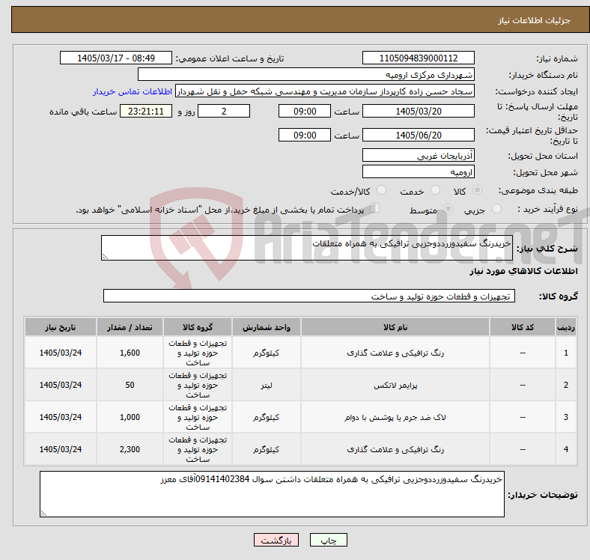Select row 2 item پرایمر لاتکس
This screenshot has width=590, height=560.
(395, 385)
